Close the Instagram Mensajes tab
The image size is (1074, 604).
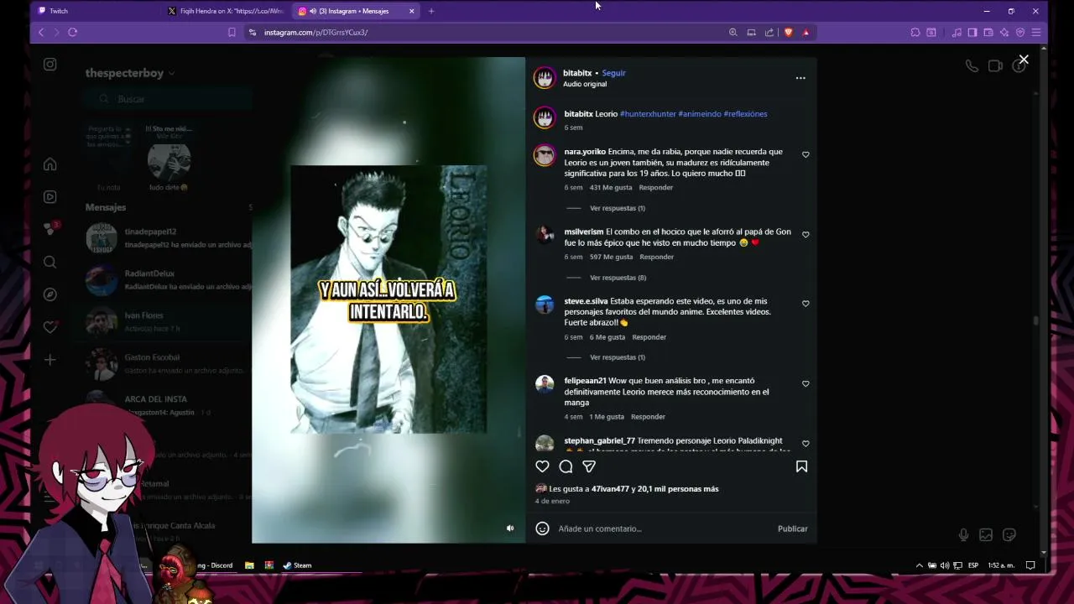411,11
